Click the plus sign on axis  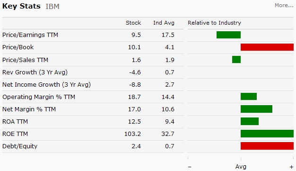pyautogui.click(x=291, y=167)
